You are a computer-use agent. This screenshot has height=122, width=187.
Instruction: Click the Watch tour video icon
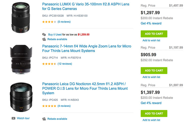click(13, 118)
